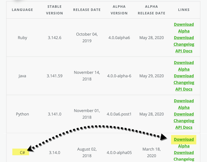The height and width of the screenshot is (162, 207).
Task: Select the Python stable version 3.141.0 cell
Action: 54,114
